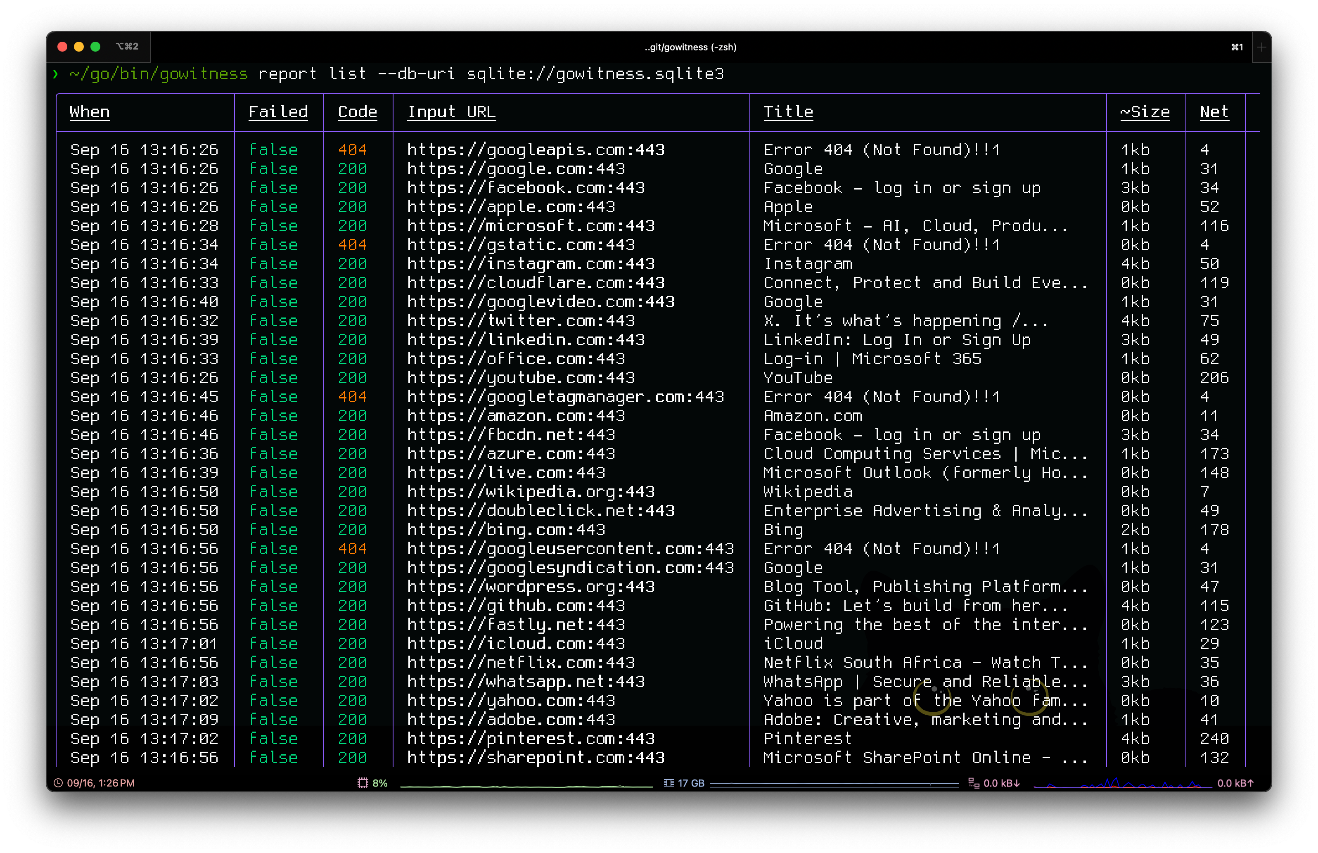1318x853 pixels.
Task: Click the CPU chip icon showing 8%
Action: [x=363, y=783]
